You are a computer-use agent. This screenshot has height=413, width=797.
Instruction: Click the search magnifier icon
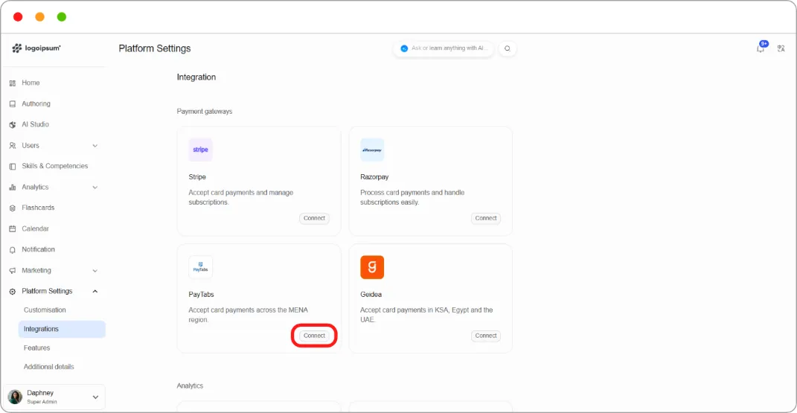pos(508,48)
